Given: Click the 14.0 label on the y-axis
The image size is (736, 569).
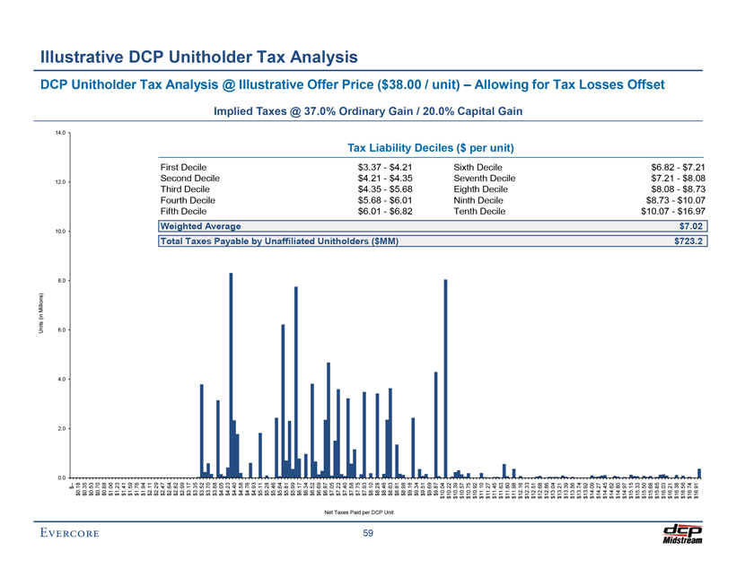Looking at the screenshot, I should pyautogui.click(x=60, y=133).
